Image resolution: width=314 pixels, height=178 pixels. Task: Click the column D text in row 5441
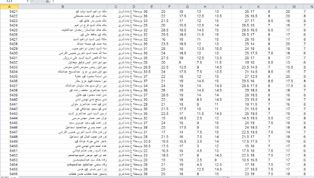(x=134, y=104)
